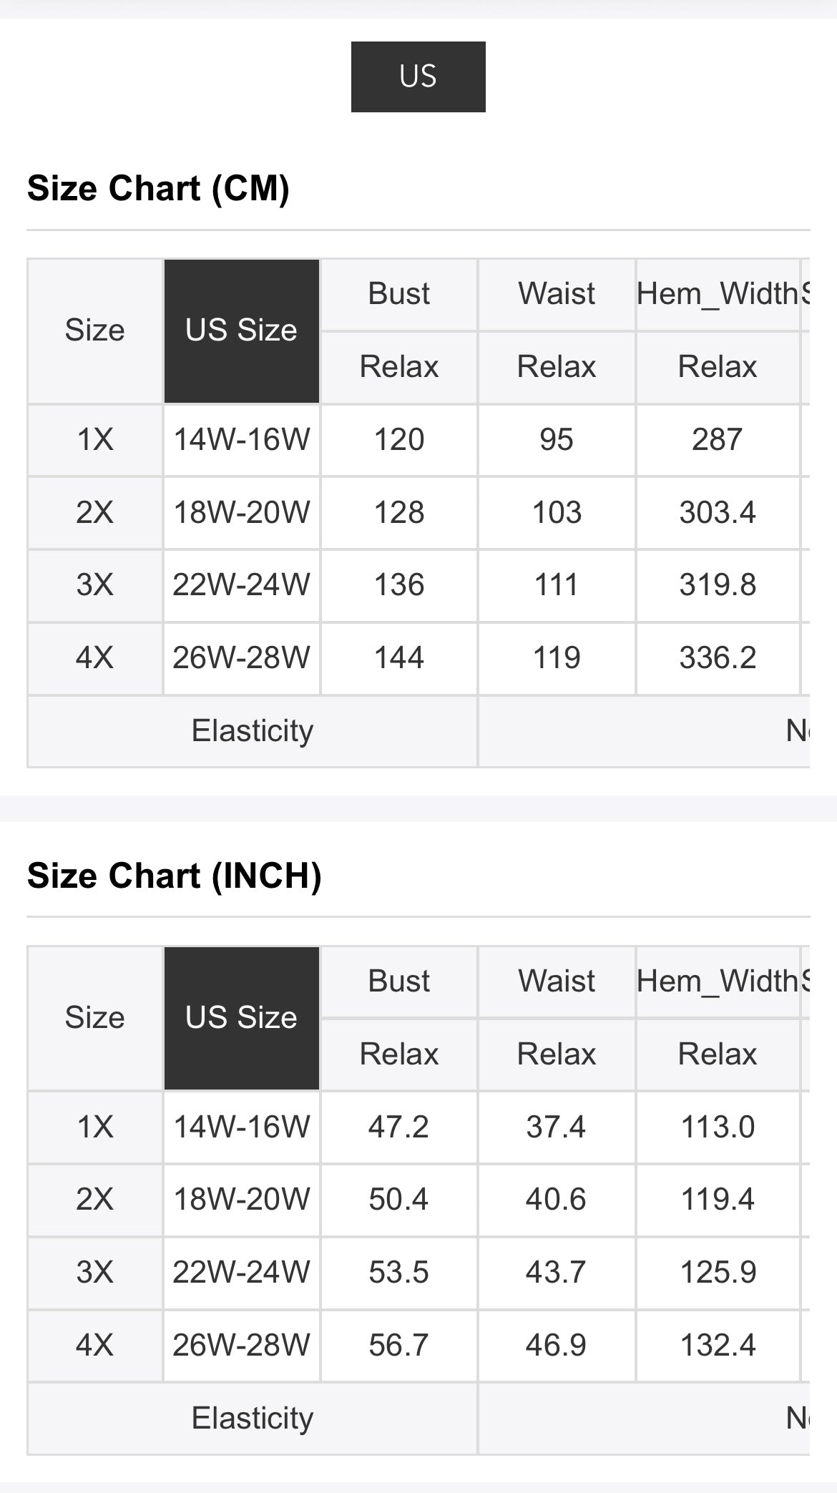
Task: Select Waist column header in INCH chart
Action: pyautogui.click(x=556, y=982)
